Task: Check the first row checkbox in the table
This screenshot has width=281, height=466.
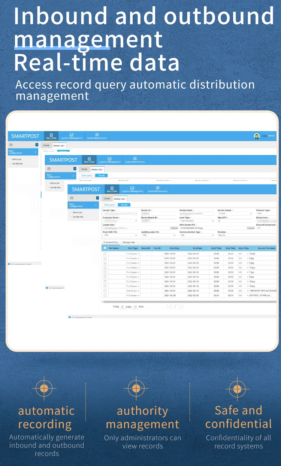Action: (105, 254)
